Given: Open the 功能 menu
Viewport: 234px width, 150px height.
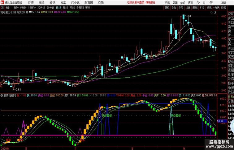Looking at the screenshot, I should [167, 2].
